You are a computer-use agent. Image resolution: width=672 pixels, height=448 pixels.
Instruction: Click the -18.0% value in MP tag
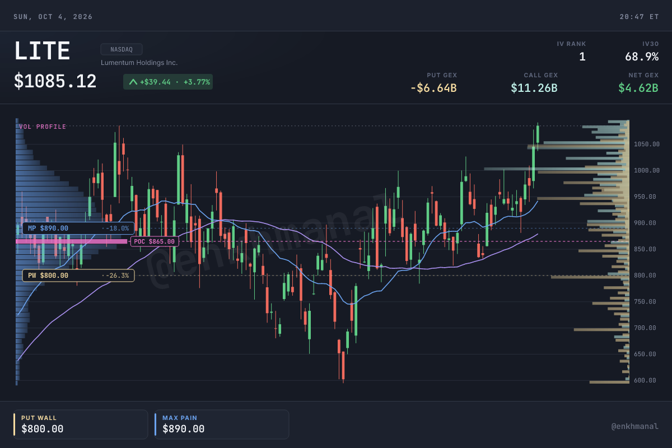pyautogui.click(x=116, y=228)
